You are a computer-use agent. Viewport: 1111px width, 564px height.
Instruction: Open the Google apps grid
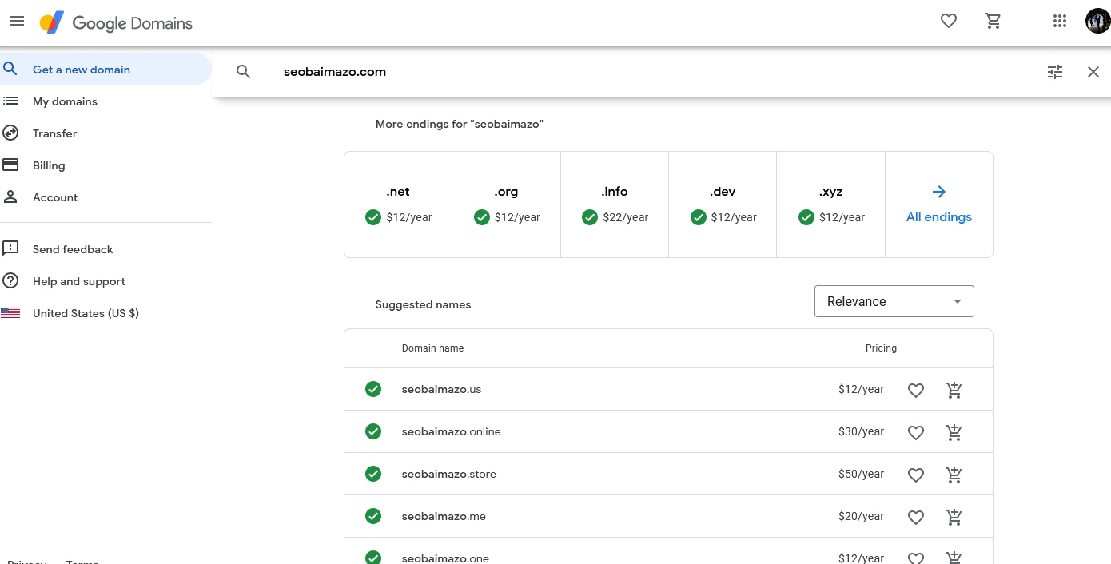[x=1060, y=22]
